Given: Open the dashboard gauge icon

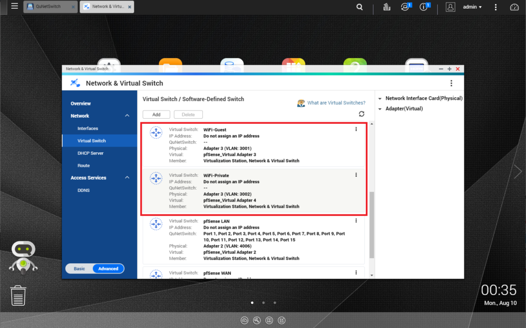Looking at the screenshot, I should [514, 7].
